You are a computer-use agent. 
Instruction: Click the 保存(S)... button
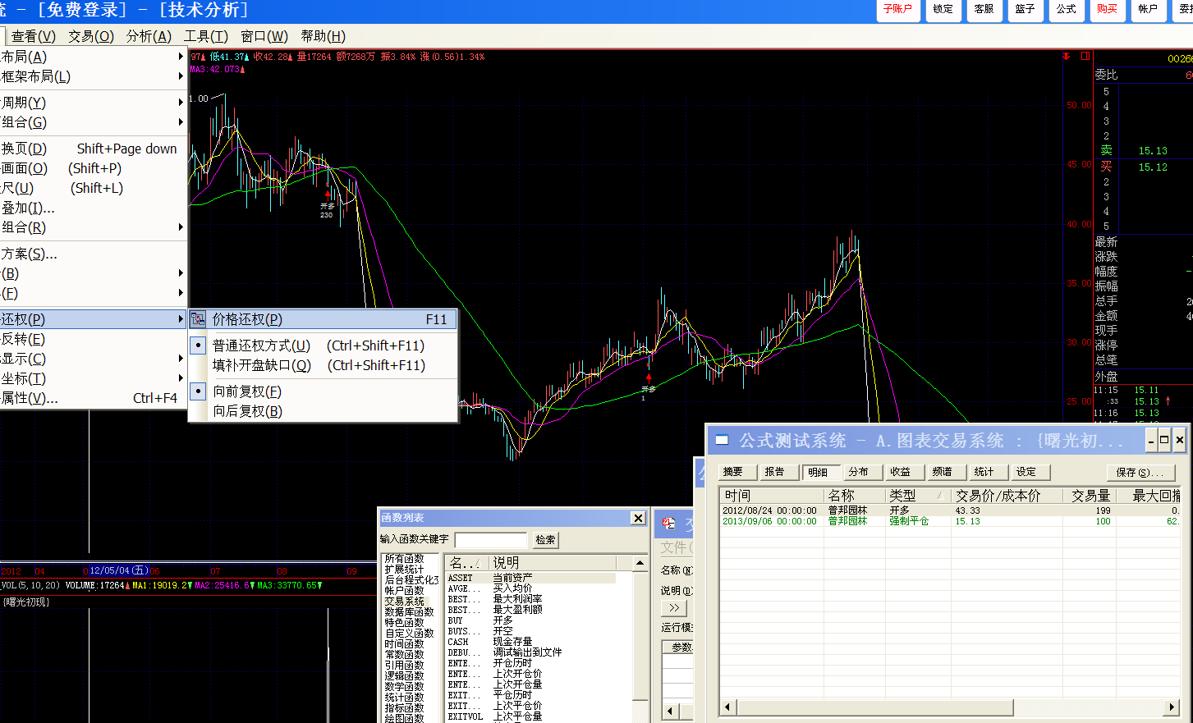pos(1140,473)
